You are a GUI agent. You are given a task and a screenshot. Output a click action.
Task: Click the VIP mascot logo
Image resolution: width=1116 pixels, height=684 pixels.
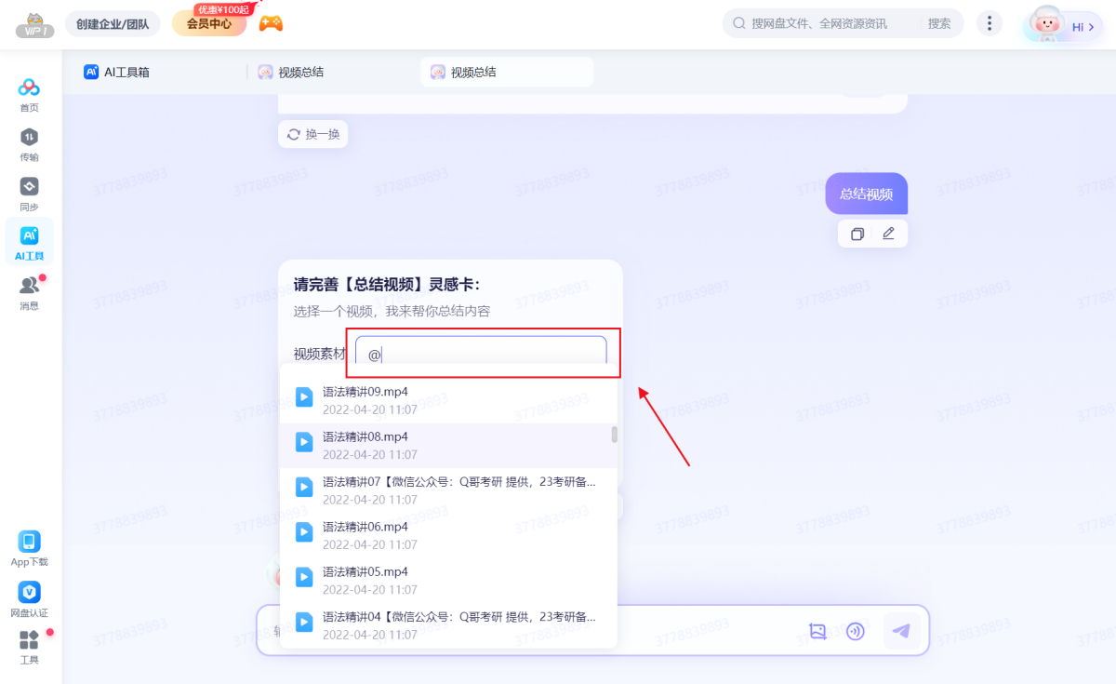click(x=34, y=25)
